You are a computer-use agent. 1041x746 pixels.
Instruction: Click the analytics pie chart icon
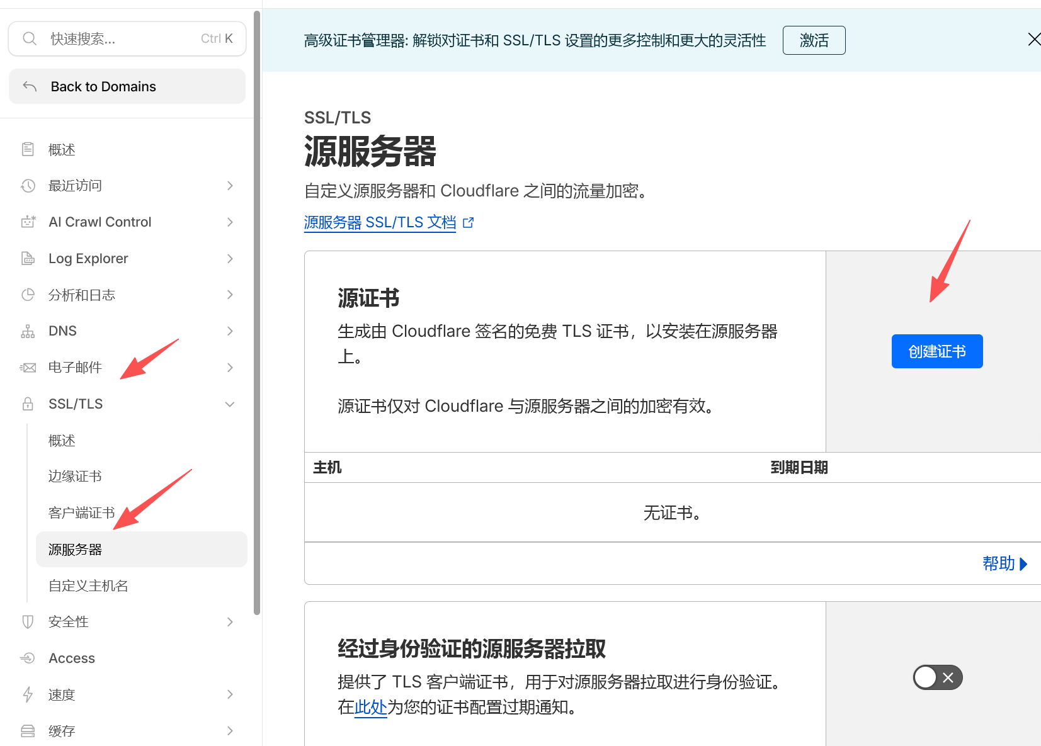coord(28,295)
